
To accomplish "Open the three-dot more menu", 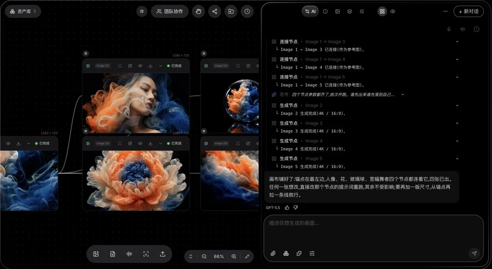I will point(445,11).
